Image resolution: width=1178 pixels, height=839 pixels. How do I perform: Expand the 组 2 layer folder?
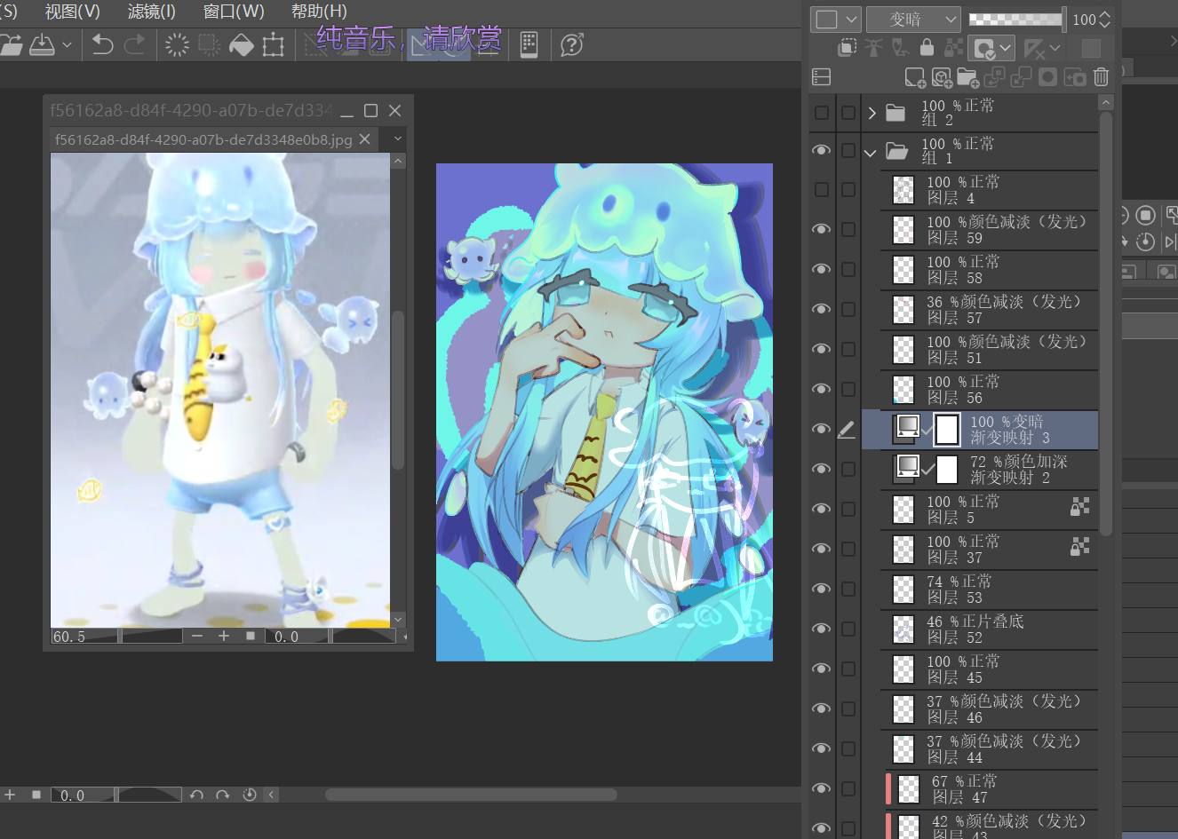[x=872, y=113]
